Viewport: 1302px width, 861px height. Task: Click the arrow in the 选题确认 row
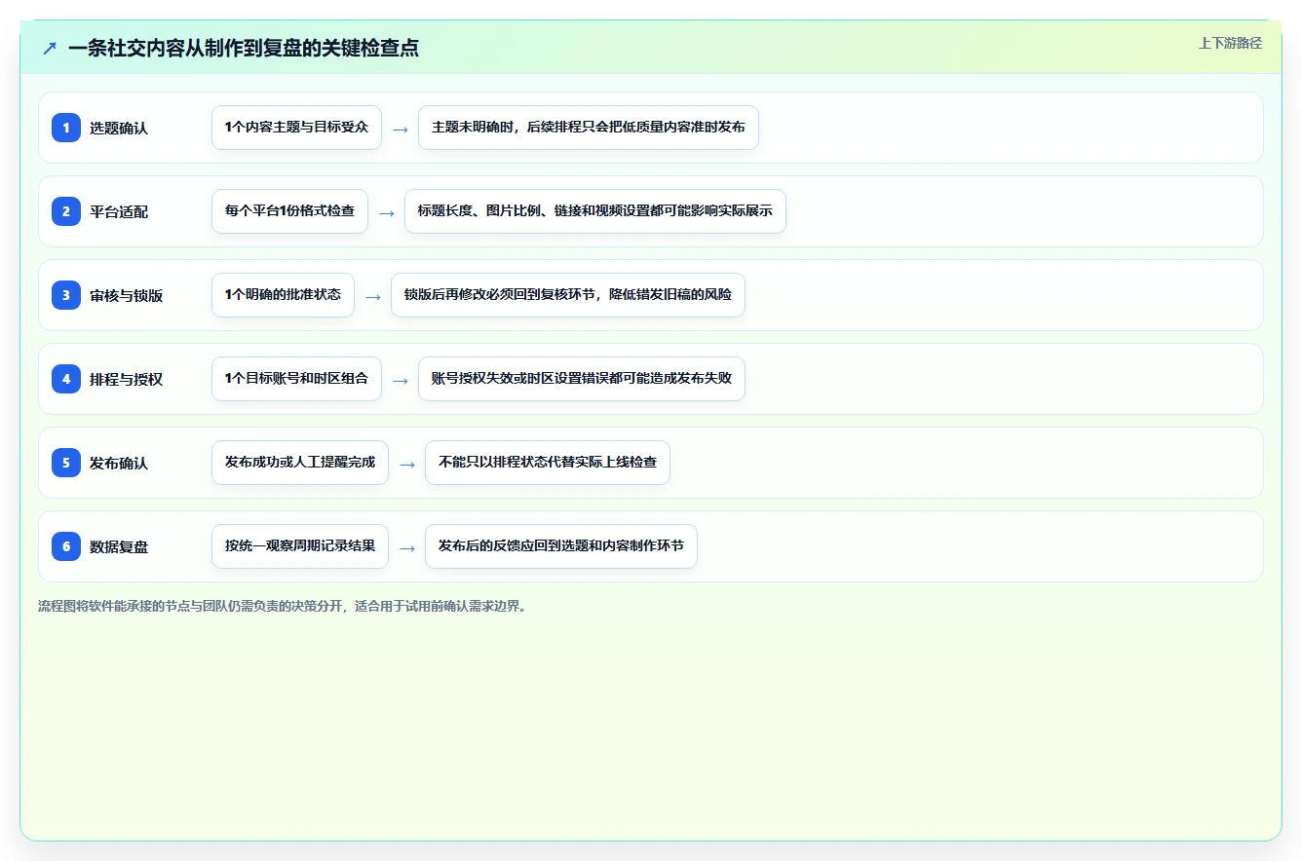401,129
